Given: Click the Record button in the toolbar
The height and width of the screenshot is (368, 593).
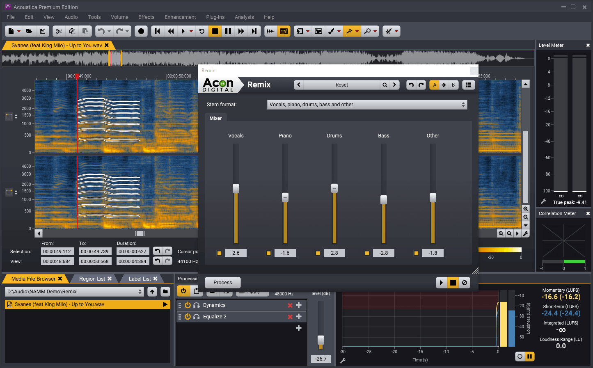Looking at the screenshot, I should (x=141, y=31).
